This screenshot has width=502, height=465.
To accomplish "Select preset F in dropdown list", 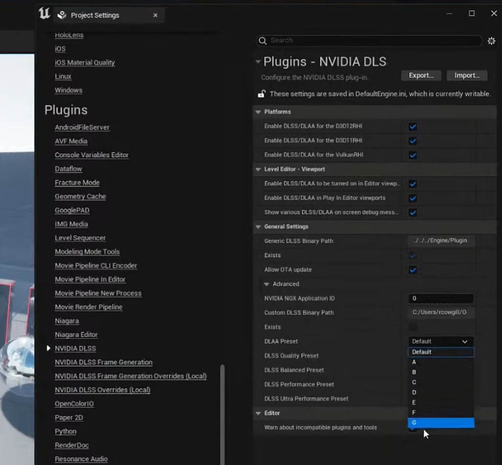I will [x=441, y=413].
